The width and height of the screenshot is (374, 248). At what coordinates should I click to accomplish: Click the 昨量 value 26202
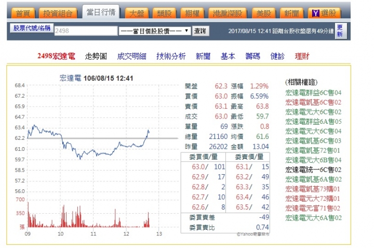point(218,147)
